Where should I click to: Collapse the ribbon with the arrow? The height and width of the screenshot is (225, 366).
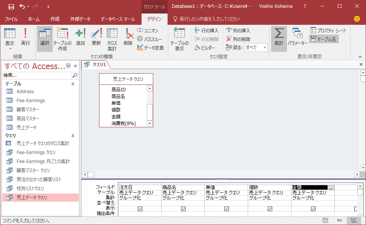click(360, 57)
